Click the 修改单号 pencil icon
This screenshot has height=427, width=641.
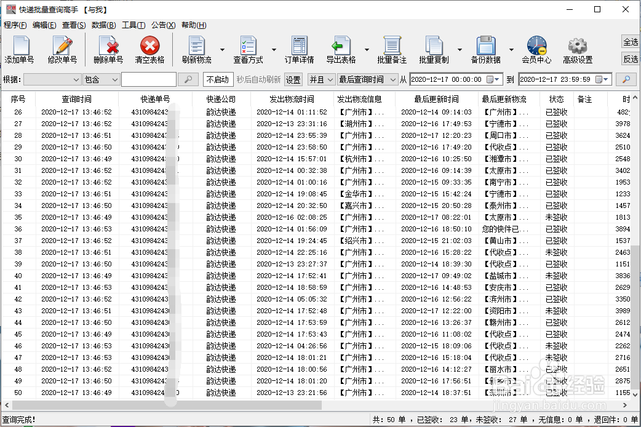pyautogui.click(x=62, y=49)
